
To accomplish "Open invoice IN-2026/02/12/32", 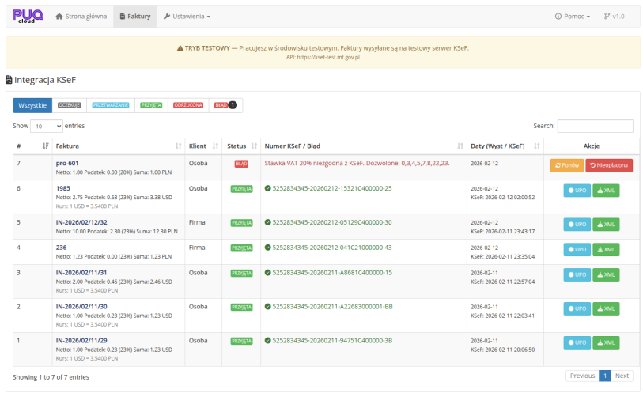I will point(81,222).
